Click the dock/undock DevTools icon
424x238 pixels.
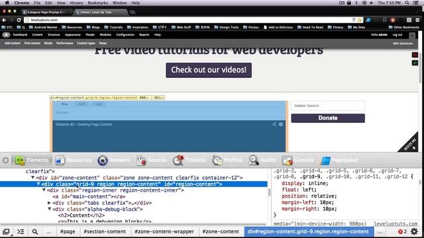pos(6,231)
